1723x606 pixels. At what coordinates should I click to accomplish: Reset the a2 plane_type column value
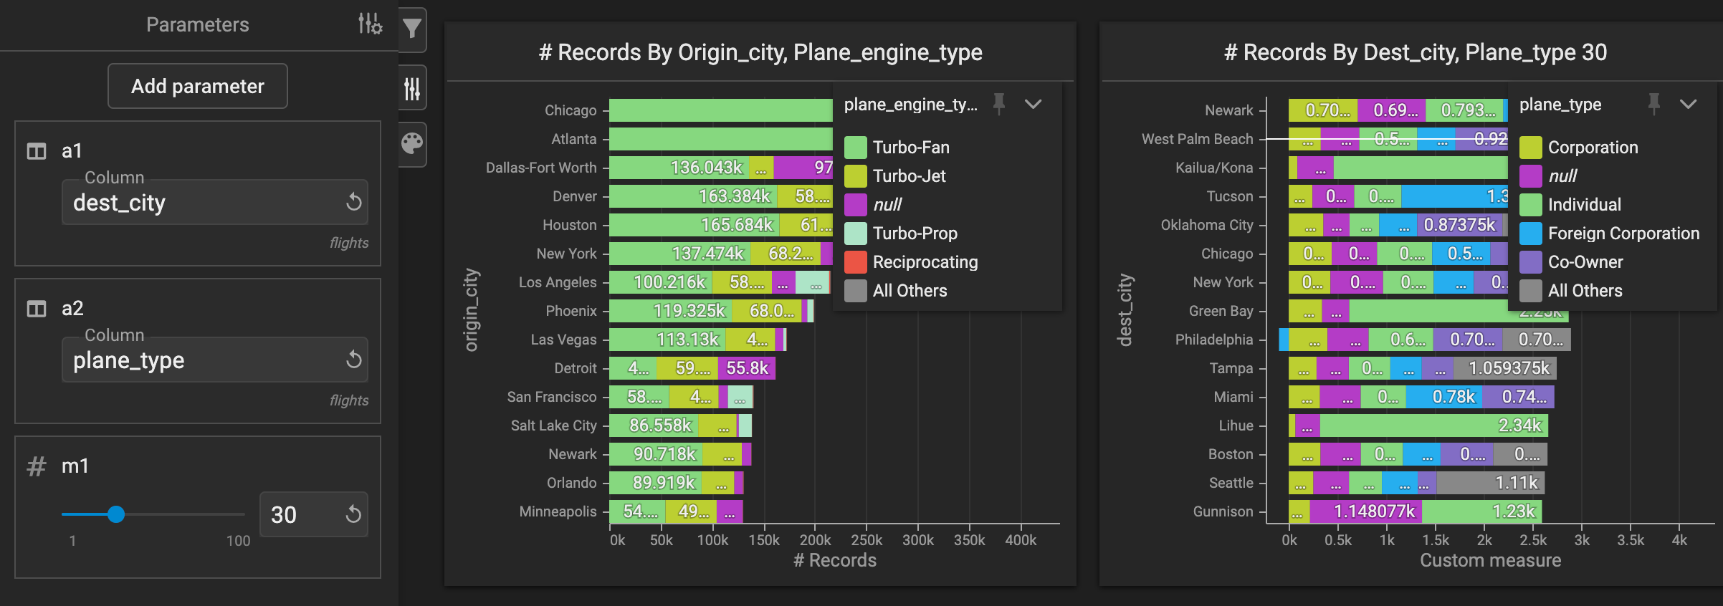tap(353, 360)
